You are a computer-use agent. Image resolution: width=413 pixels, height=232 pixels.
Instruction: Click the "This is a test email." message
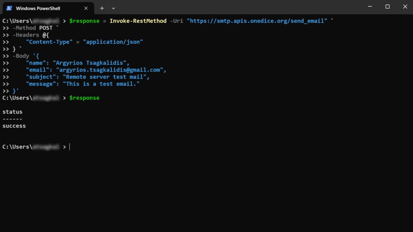101,84
